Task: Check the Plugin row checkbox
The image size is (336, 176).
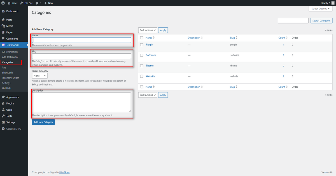Action: [x=142, y=45]
